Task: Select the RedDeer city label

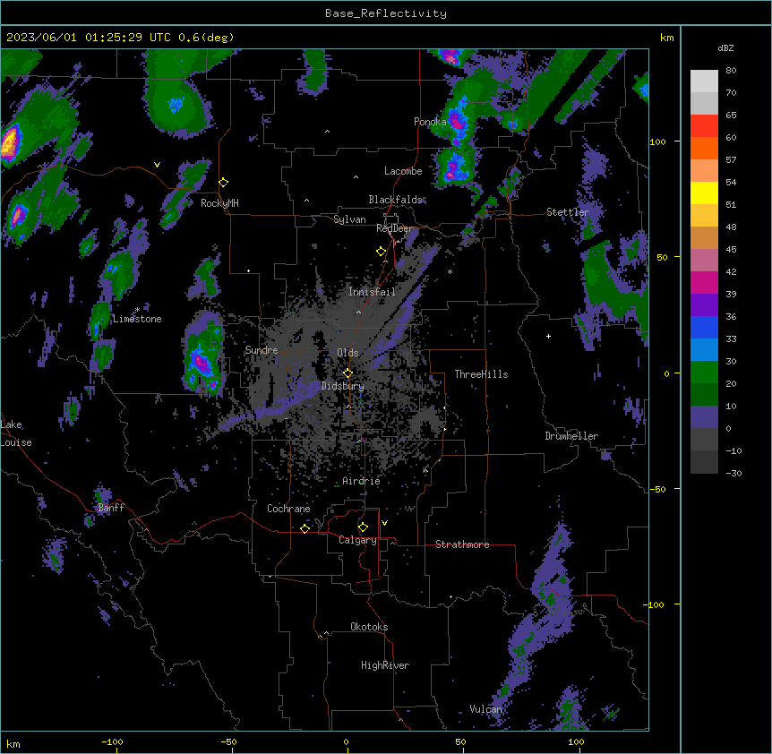Action: click(x=395, y=228)
